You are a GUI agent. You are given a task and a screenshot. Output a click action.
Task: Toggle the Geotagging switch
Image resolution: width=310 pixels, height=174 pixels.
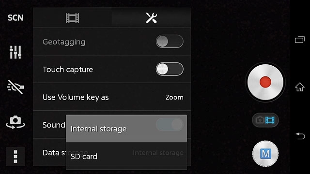click(x=170, y=42)
